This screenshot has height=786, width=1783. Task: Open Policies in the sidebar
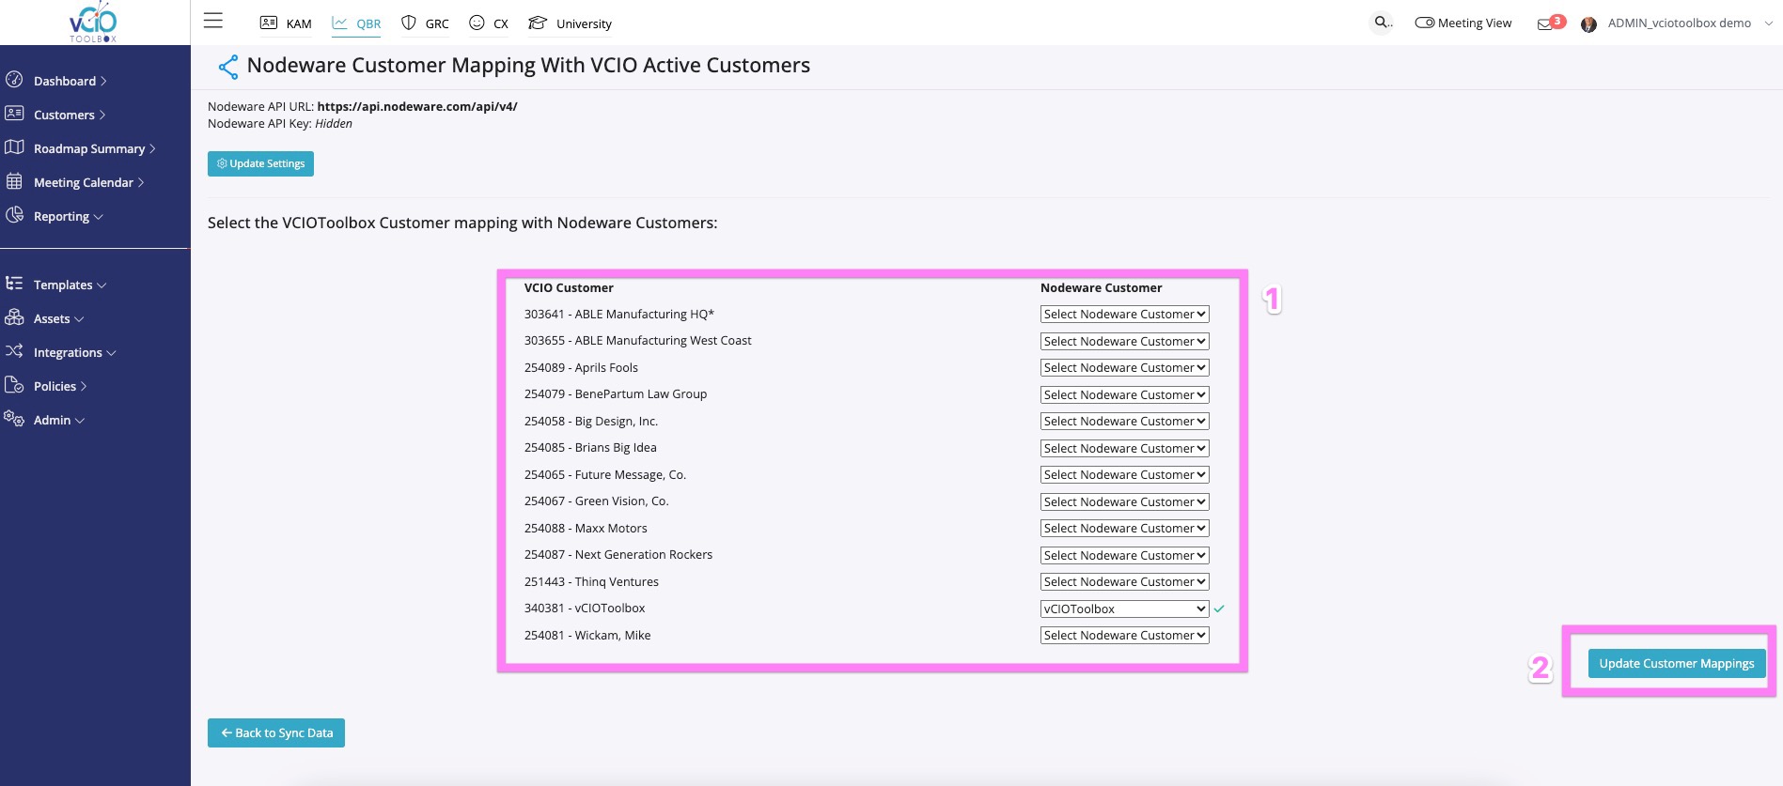[x=60, y=386]
